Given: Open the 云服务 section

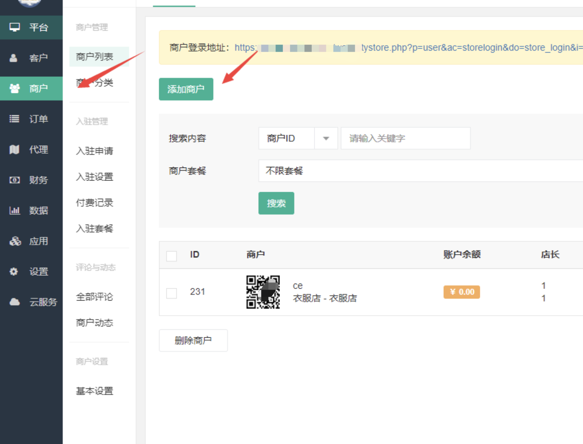Looking at the screenshot, I should [x=31, y=302].
